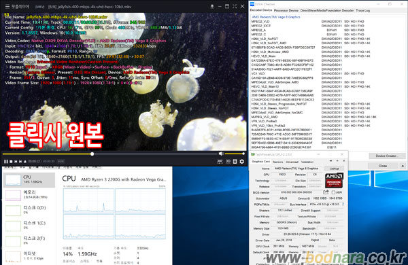Toggle 3D mode in the player
The image size is (408, 265).
(228, 162)
